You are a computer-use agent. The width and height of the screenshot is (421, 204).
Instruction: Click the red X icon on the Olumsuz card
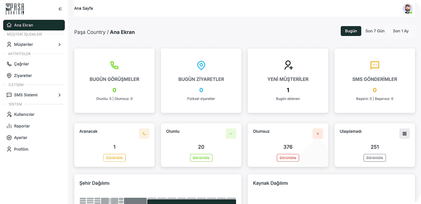click(318, 134)
